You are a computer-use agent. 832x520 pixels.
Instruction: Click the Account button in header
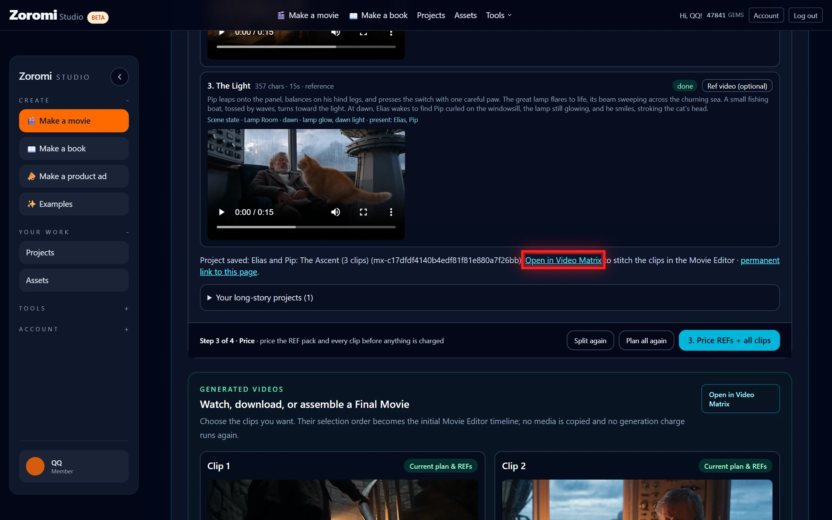coord(766,15)
